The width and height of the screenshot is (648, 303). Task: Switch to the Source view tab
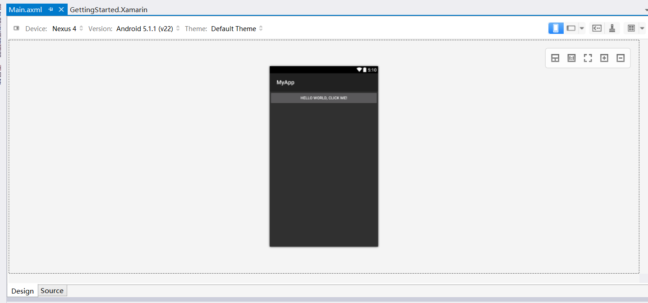[x=52, y=290]
